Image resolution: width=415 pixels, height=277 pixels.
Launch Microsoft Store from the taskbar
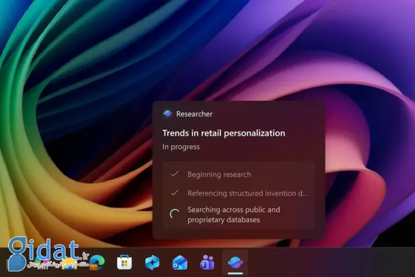coord(125,262)
